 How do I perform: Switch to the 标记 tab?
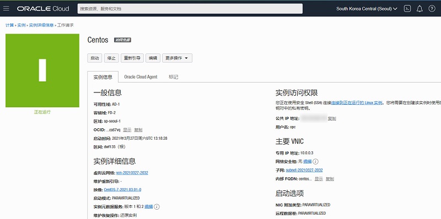click(174, 77)
